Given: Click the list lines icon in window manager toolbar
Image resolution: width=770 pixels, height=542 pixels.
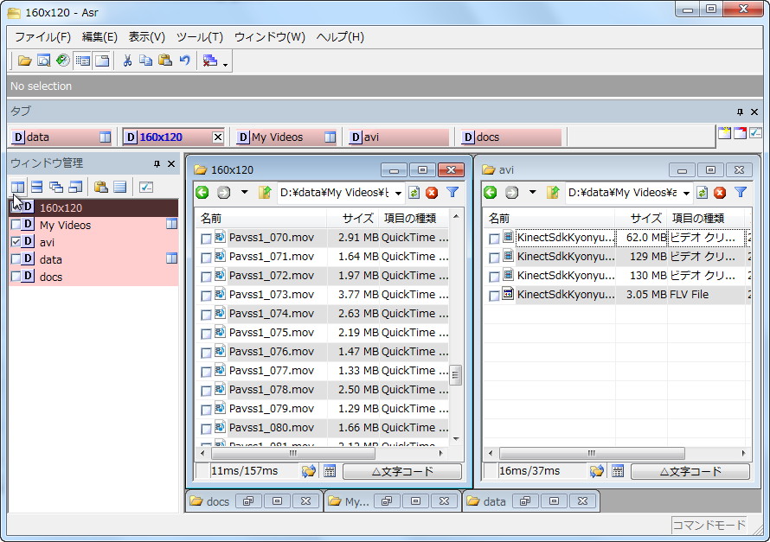Looking at the screenshot, I should [x=119, y=187].
